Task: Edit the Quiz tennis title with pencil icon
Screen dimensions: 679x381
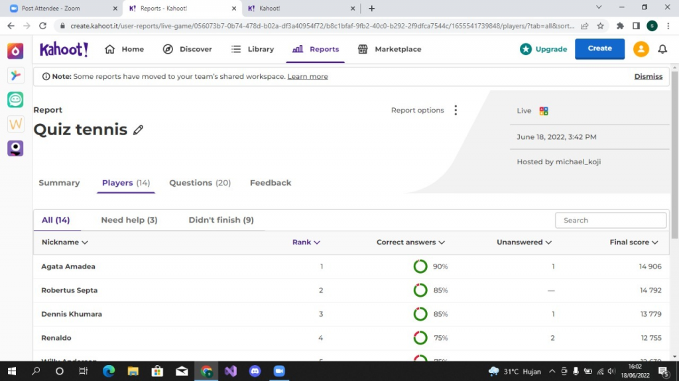Action: [138, 130]
